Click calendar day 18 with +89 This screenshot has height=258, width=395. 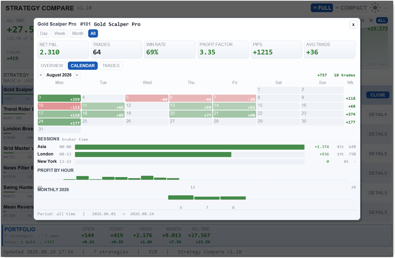pos(103,114)
